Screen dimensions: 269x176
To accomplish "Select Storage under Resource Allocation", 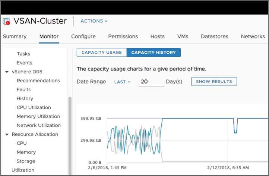I will point(26,161).
